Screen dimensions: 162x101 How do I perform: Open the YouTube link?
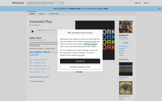pyautogui.click(x=122, y=51)
